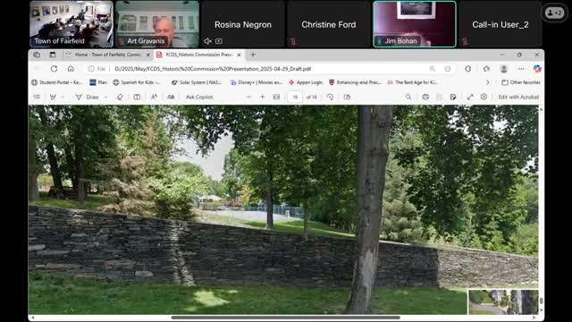Viewport: 572px width, 322px height.
Task: Open the Other favorites folder
Action: pyautogui.click(x=521, y=82)
